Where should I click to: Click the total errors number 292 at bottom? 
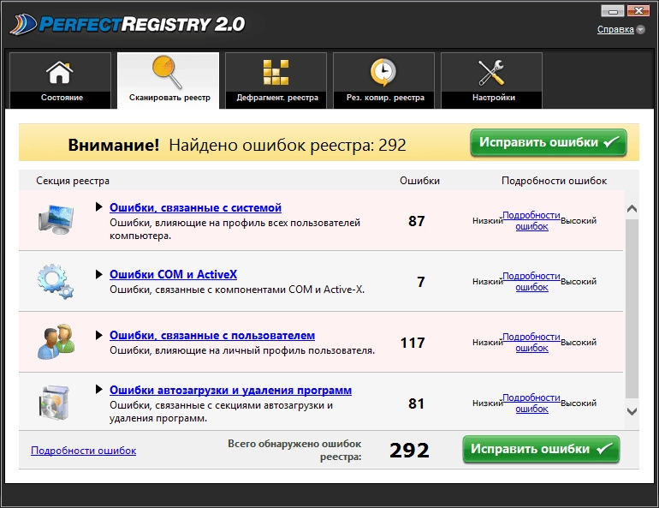point(409,451)
